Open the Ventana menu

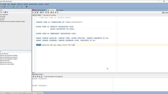(41, 4)
